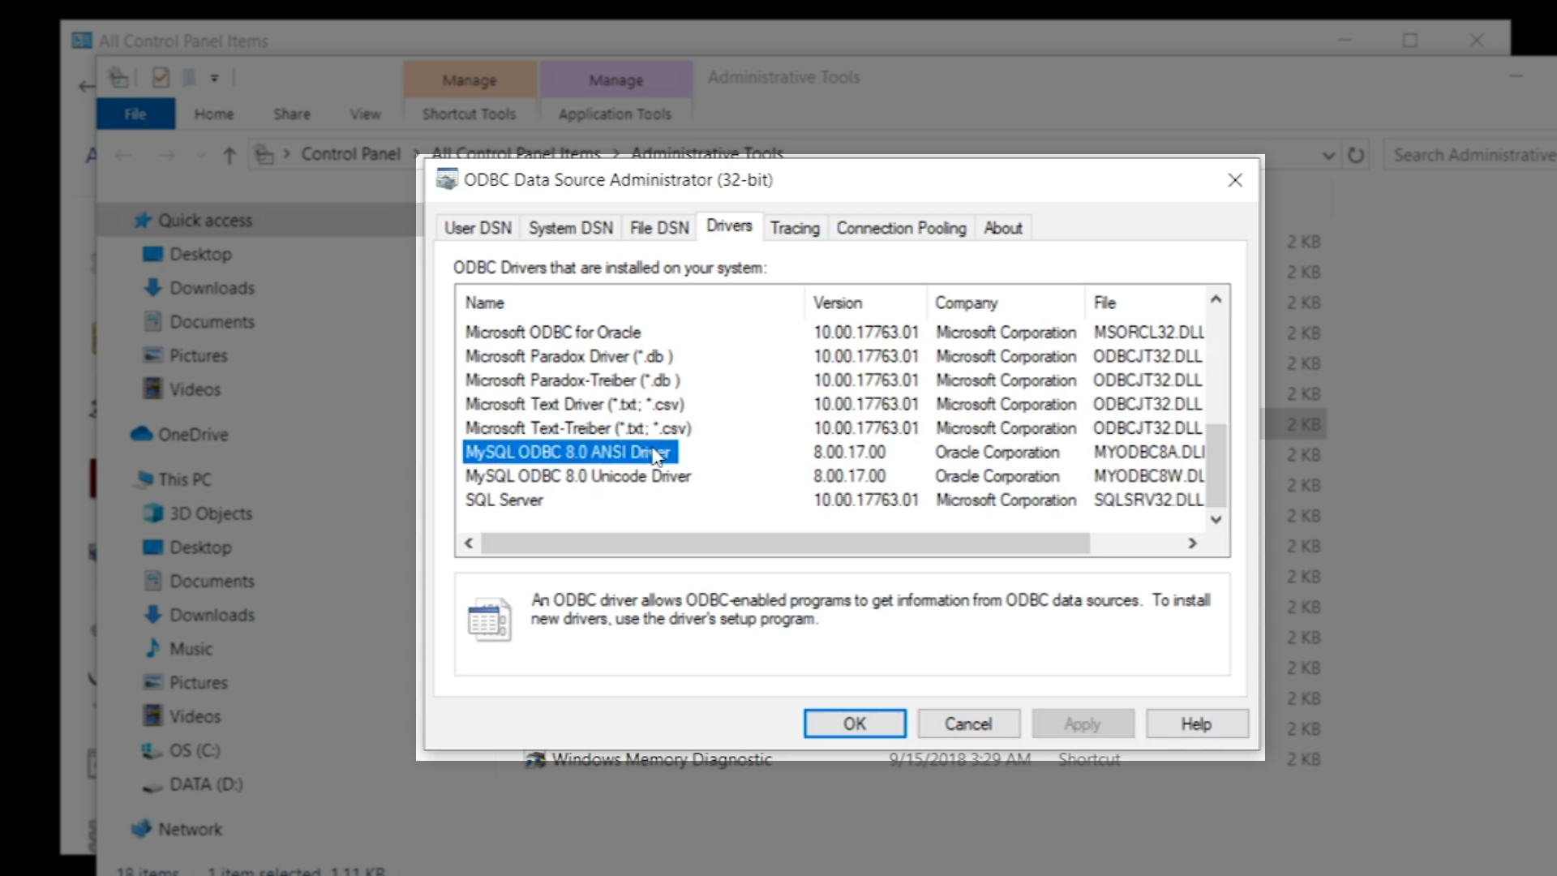Screen dimensions: 1557x876
Task: Click the refresh icon beside address bar
Action: click(x=1356, y=155)
